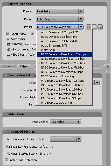Pick PAL Source to Download 512kbps

coord(64,94)
